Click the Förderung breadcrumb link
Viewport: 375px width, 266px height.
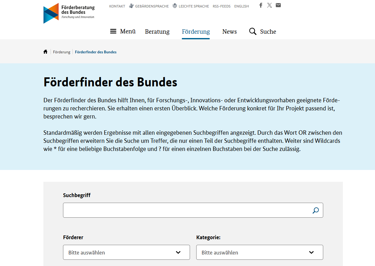pyautogui.click(x=62, y=52)
